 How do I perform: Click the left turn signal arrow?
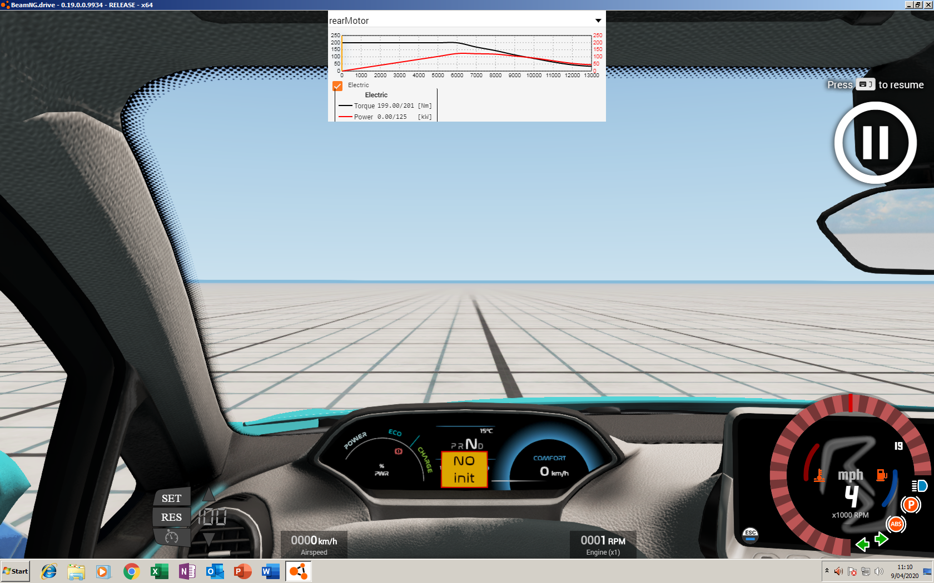[862, 544]
